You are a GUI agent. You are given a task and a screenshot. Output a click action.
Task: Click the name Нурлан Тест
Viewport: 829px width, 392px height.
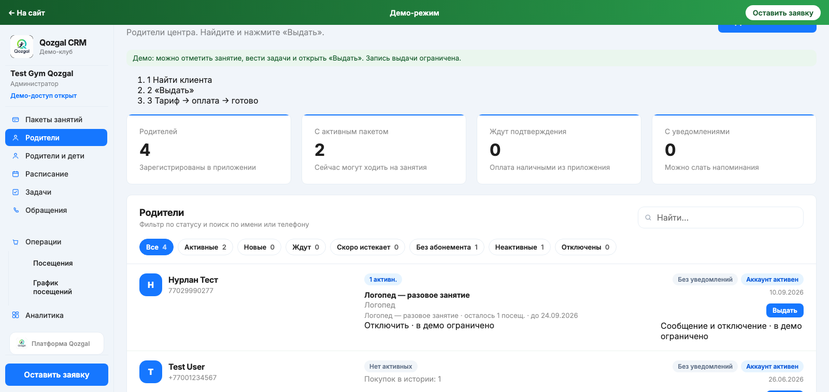tap(193, 280)
